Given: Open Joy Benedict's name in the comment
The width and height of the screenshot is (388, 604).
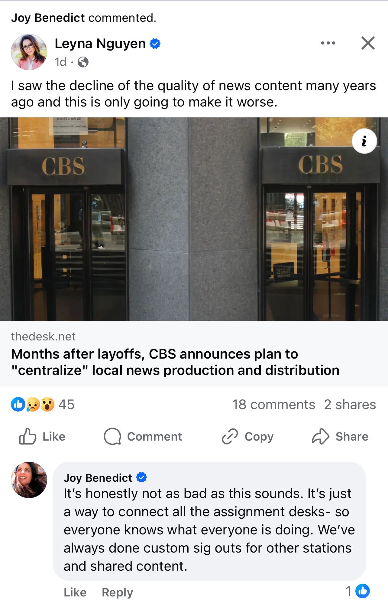Looking at the screenshot, I should pyautogui.click(x=98, y=478).
